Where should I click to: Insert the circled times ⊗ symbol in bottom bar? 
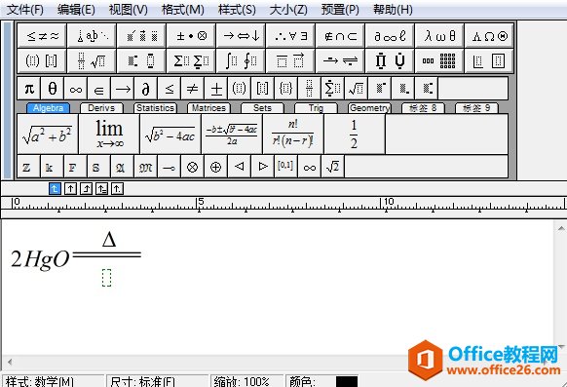coord(192,167)
